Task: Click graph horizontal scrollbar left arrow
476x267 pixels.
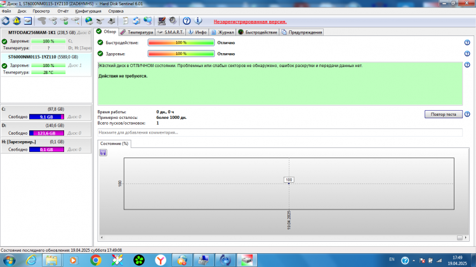Action: (x=102, y=238)
